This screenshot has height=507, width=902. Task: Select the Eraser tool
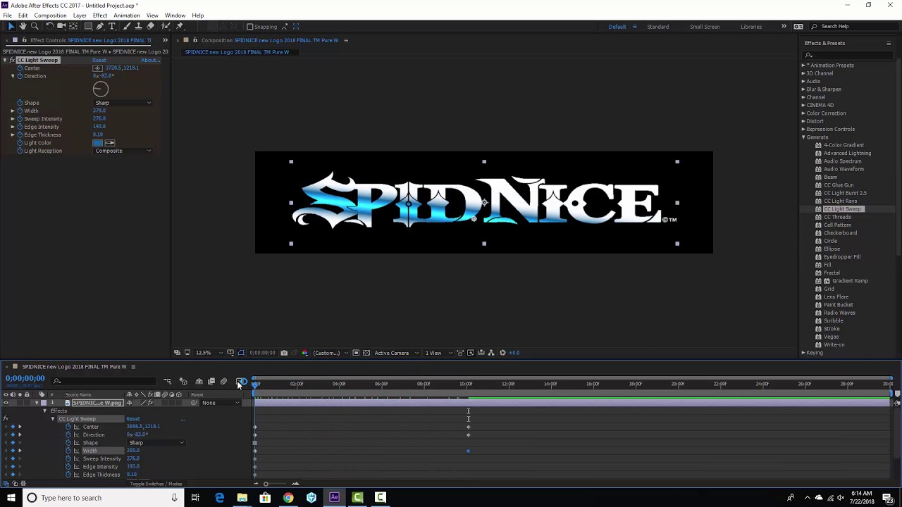(x=150, y=26)
